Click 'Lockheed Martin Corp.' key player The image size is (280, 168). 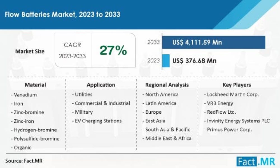(233, 94)
